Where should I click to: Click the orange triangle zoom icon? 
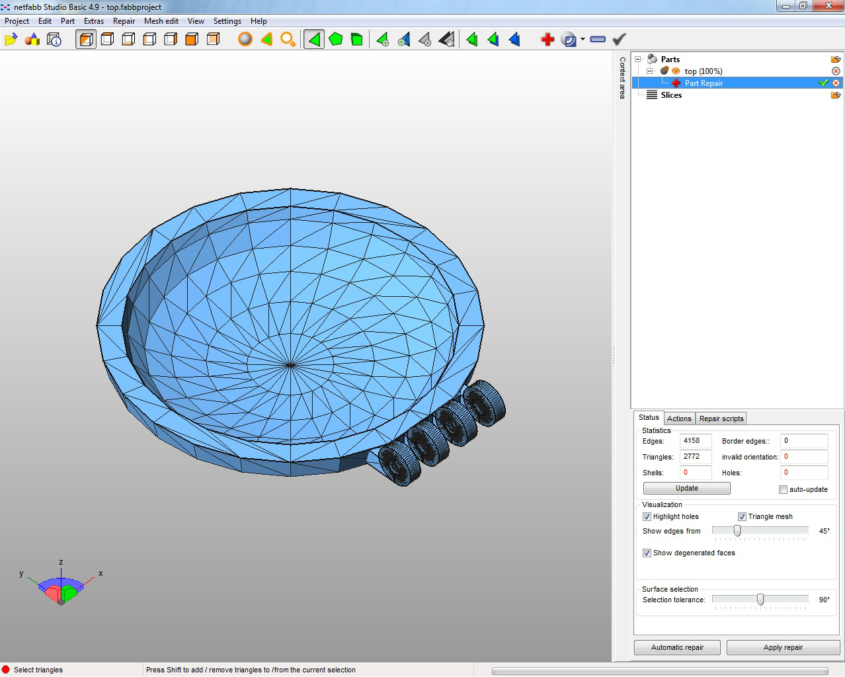pyautogui.click(x=266, y=40)
